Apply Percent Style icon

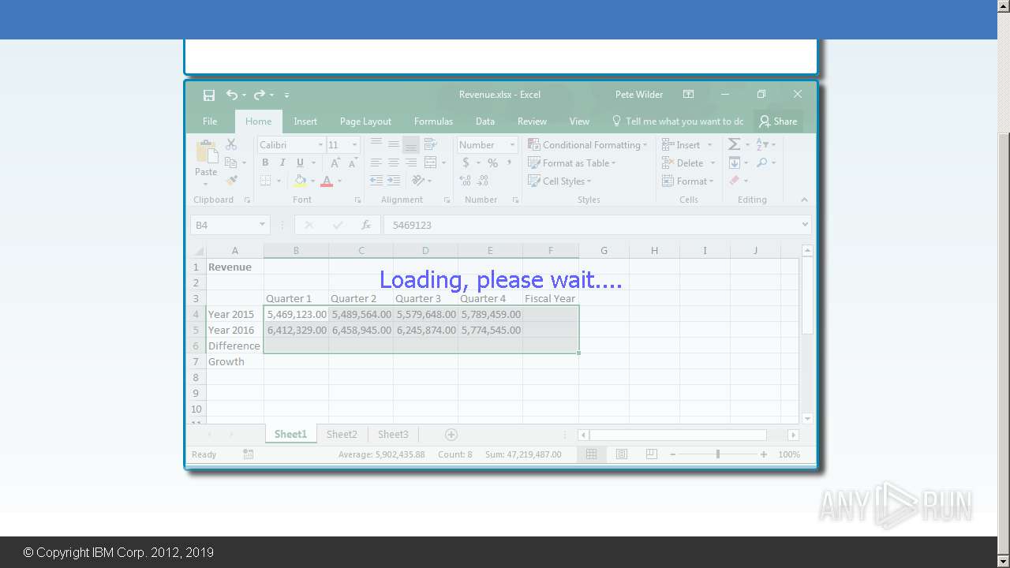[492, 163]
